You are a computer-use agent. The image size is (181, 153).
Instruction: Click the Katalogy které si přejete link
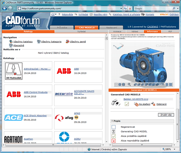point(126,15)
